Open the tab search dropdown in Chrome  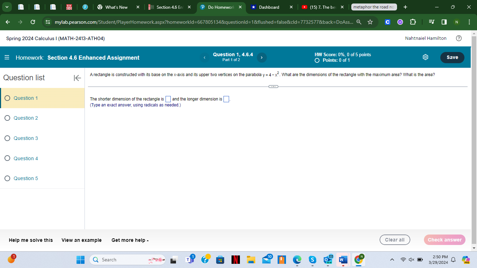[8, 7]
